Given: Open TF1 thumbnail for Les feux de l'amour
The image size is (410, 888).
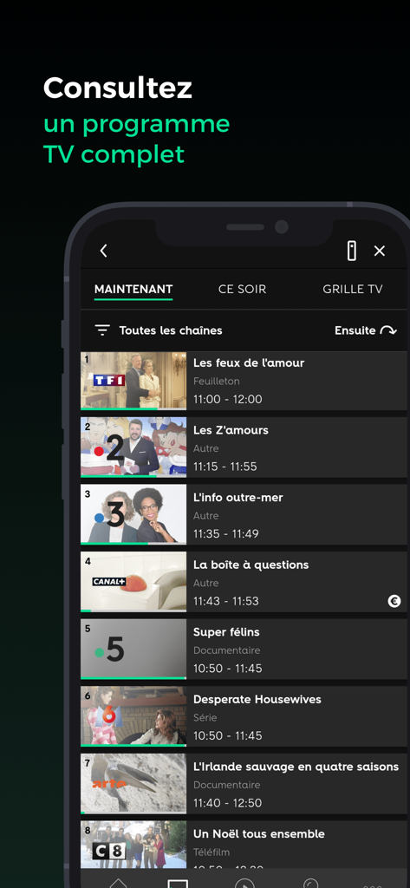Looking at the screenshot, I should coord(133,381).
